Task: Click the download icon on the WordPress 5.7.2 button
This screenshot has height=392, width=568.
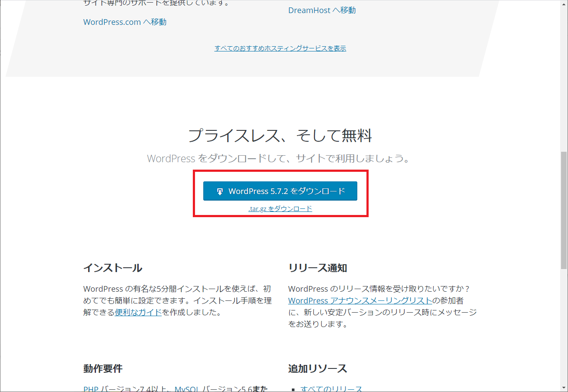Action: (x=220, y=191)
